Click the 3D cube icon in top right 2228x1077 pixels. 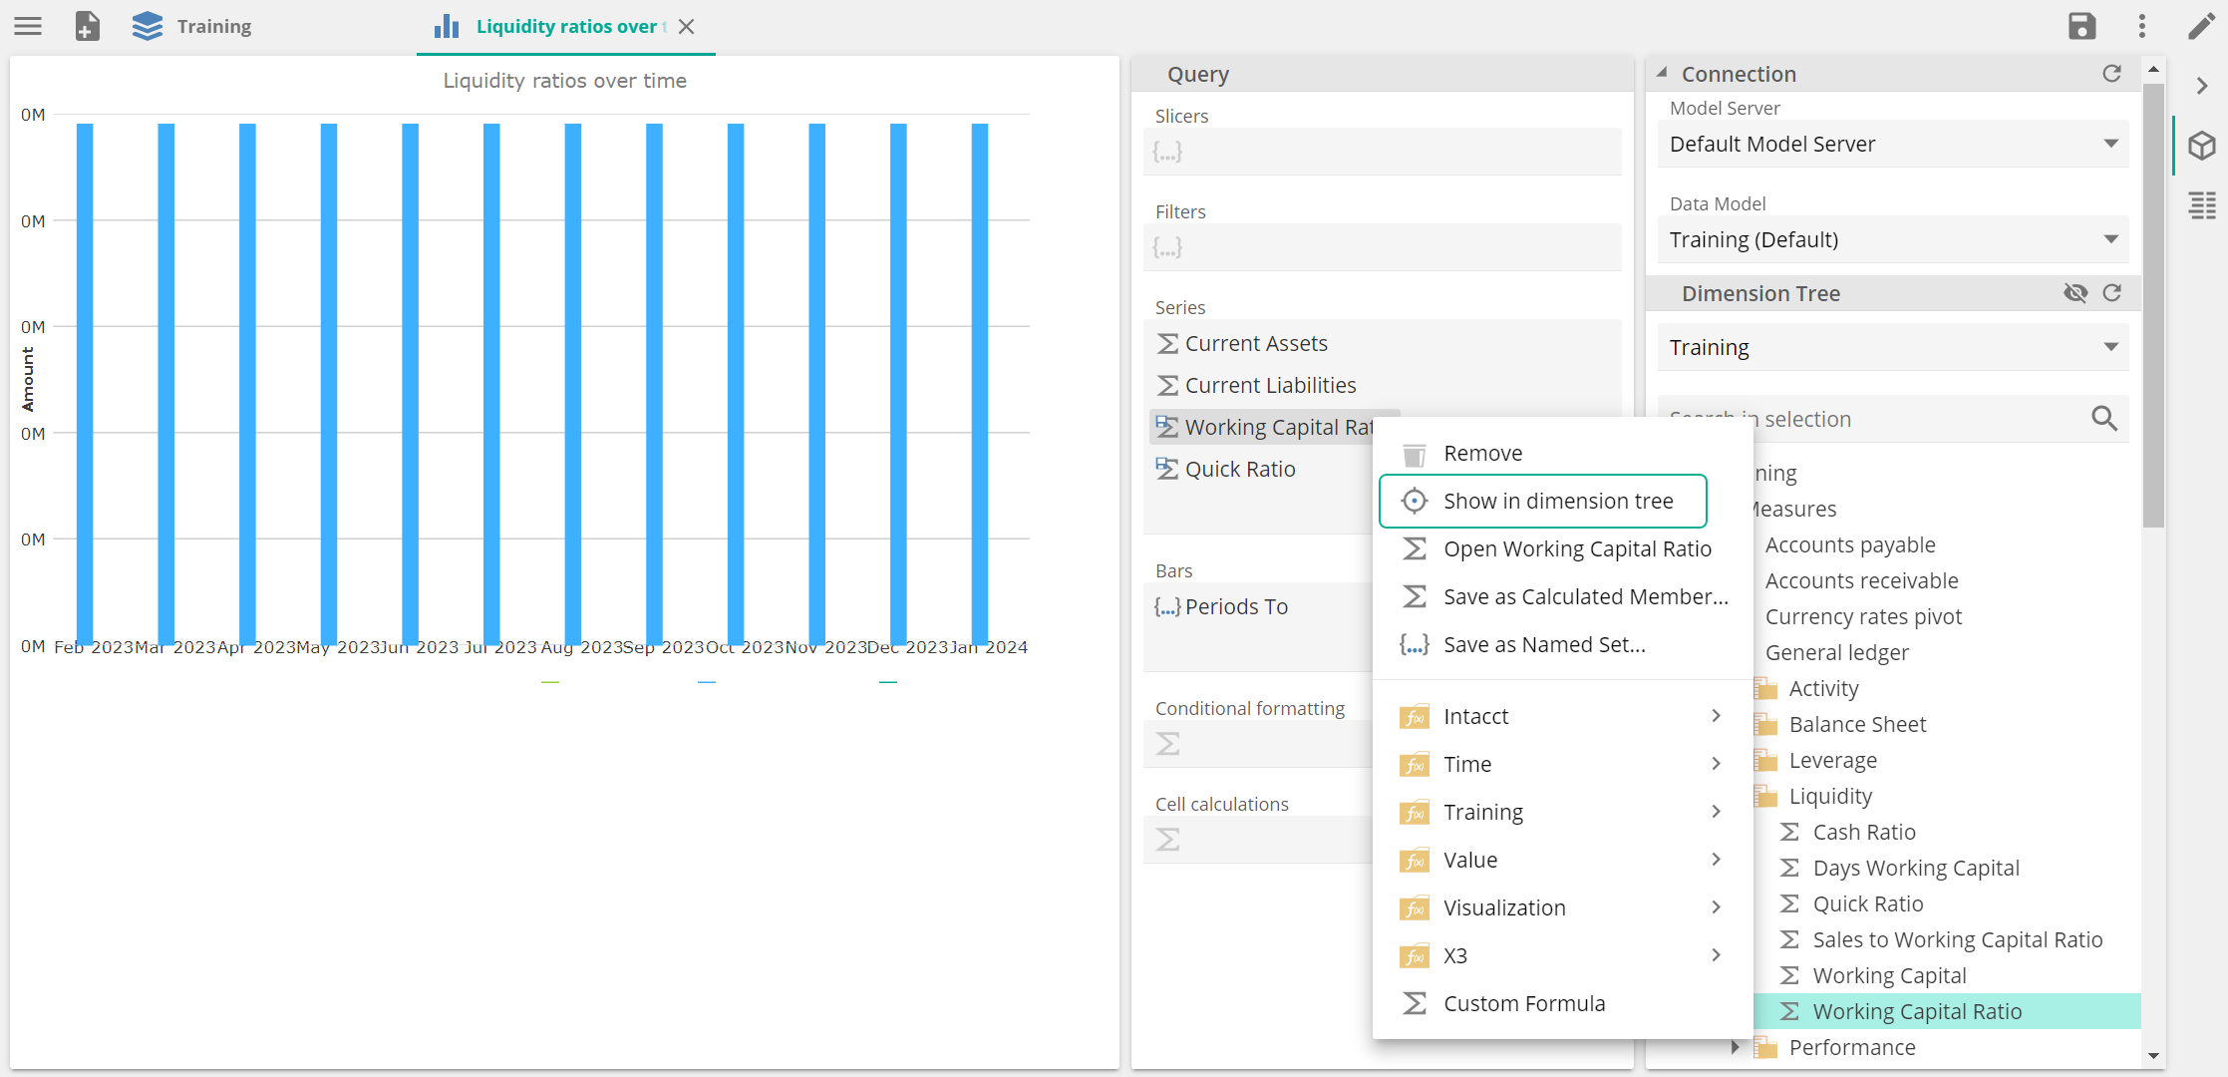2198,147
